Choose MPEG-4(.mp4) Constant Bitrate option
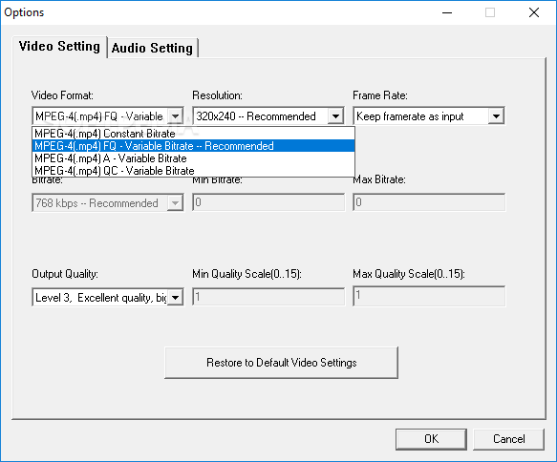The width and height of the screenshot is (557, 462). [x=193, y=134]
